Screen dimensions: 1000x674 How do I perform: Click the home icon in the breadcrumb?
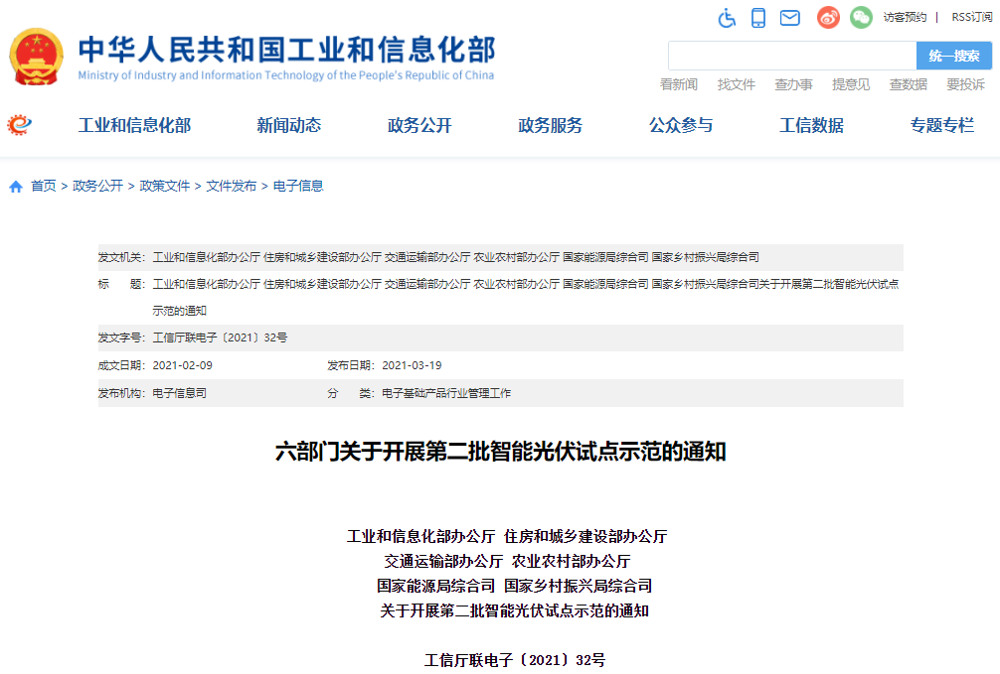[13, 185]
